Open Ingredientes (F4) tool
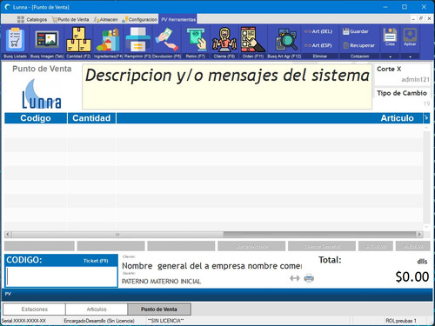This screenshot has width=435, height=326. [109, 43]
